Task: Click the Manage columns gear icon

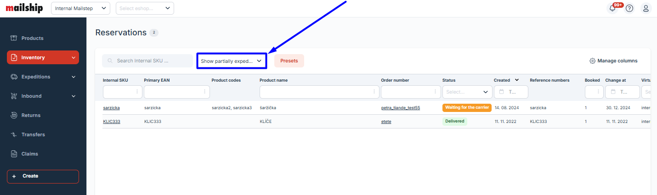Action: (x=592, y=61)
